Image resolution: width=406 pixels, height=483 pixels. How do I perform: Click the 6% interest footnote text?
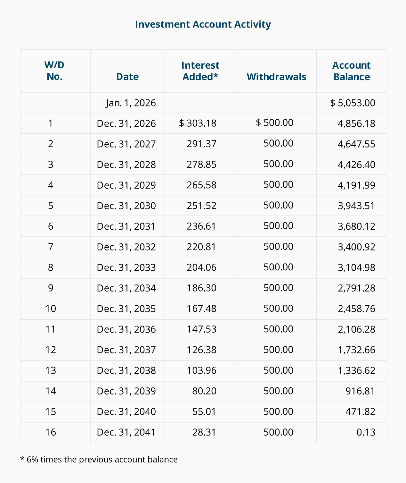tap(99, 460)
